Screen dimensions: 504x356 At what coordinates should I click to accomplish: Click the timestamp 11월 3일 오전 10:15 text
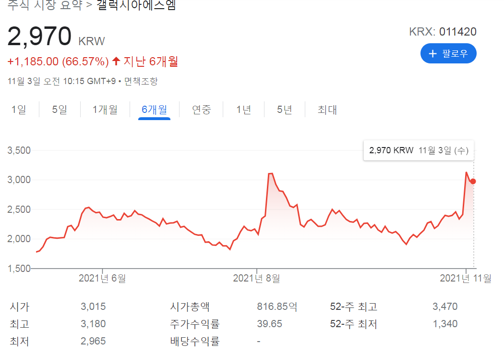pos(61,81)
